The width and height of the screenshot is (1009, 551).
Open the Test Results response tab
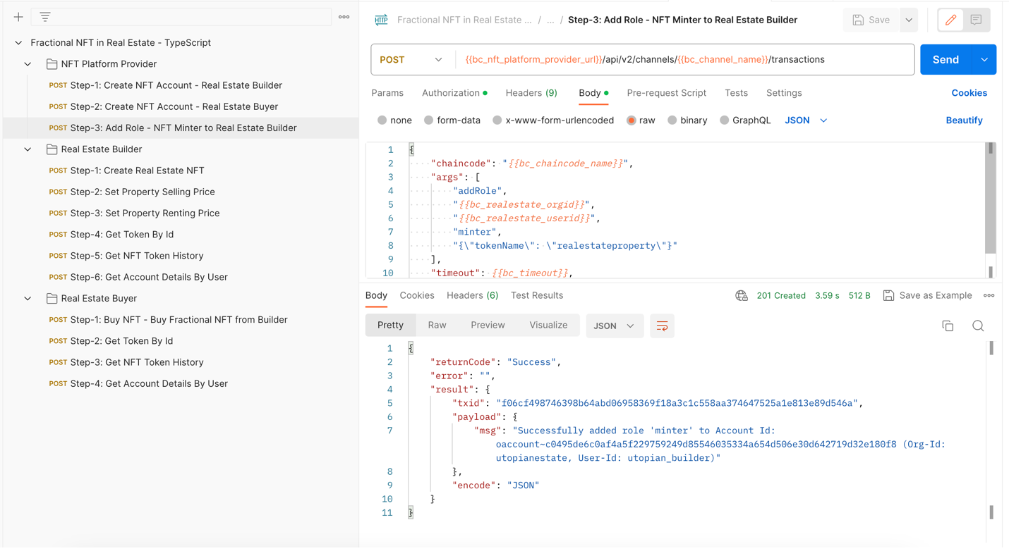coord(536,295)
